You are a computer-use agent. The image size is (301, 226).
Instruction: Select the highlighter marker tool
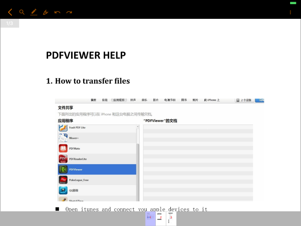pyautogui.click(x=46, y=12)
